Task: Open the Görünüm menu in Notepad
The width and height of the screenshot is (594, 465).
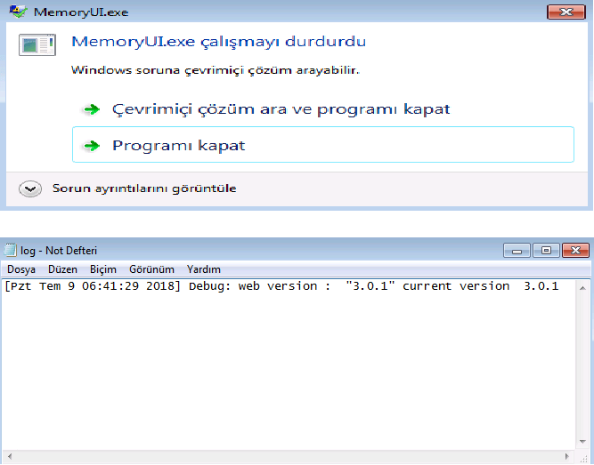Action: coord(151,269)
